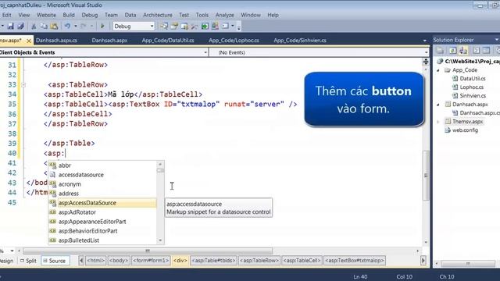Open the Solution Explorer panel menu arrow
Screen dimensions: 500x281
pyautogui.click(x=497, y=40)
